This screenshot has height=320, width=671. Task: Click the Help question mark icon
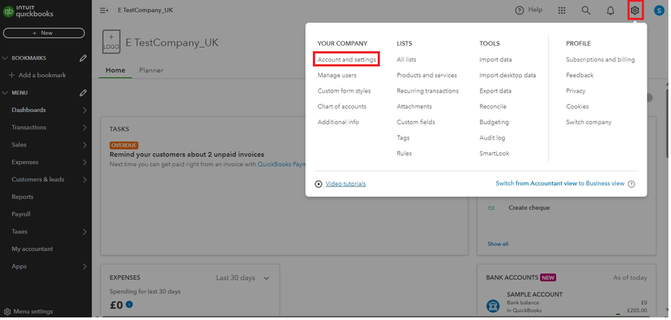pos(520,10)
